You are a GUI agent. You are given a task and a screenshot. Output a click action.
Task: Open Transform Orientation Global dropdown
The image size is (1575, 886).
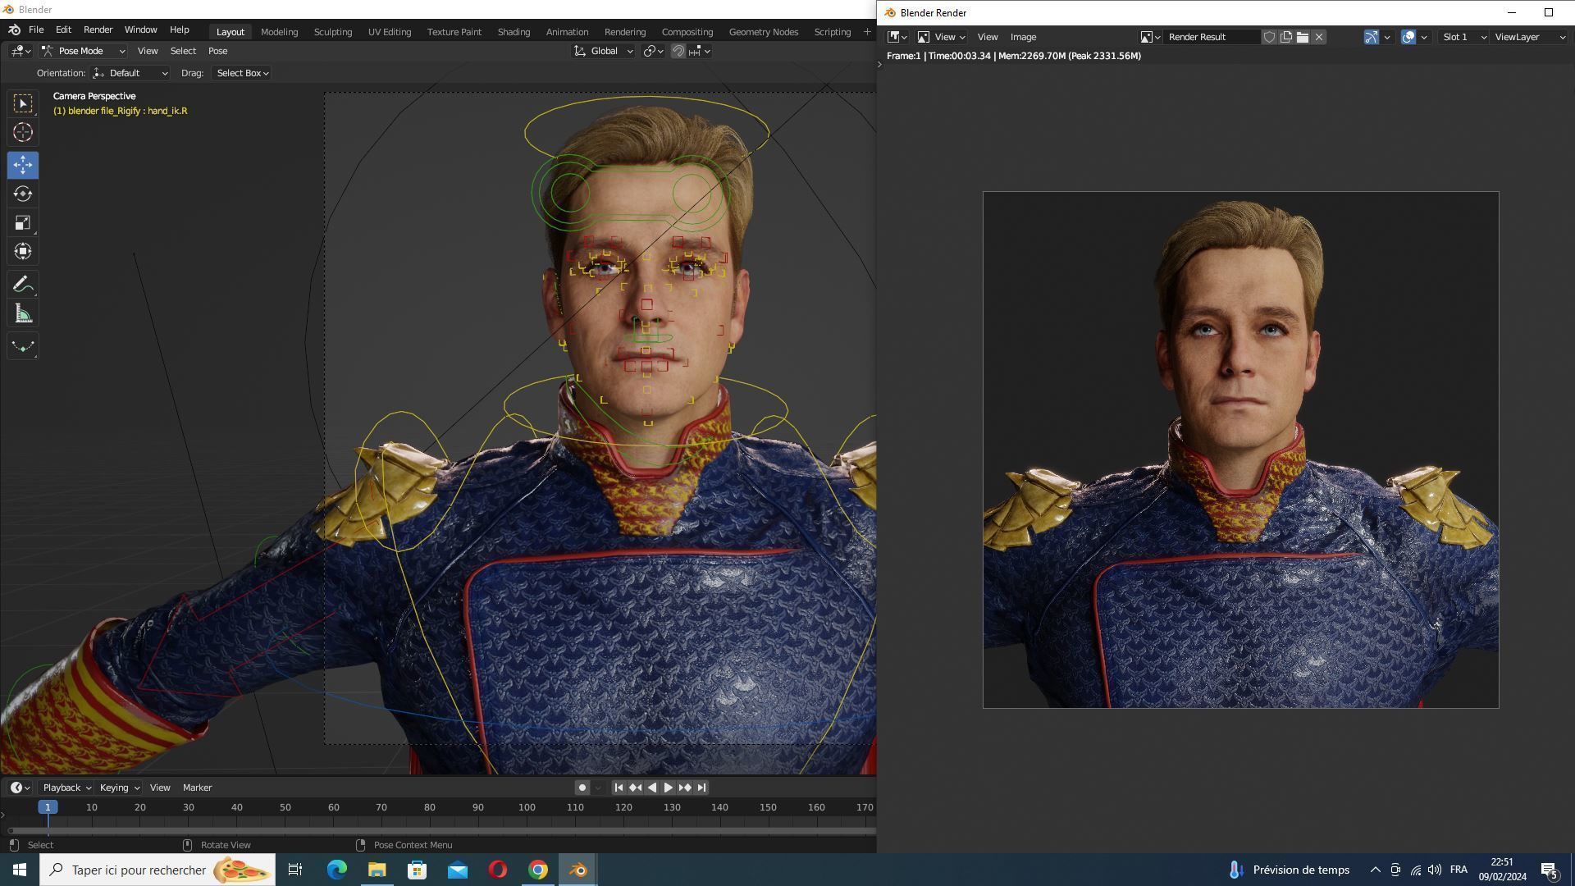pyautogui.click(x=603, y=51)
